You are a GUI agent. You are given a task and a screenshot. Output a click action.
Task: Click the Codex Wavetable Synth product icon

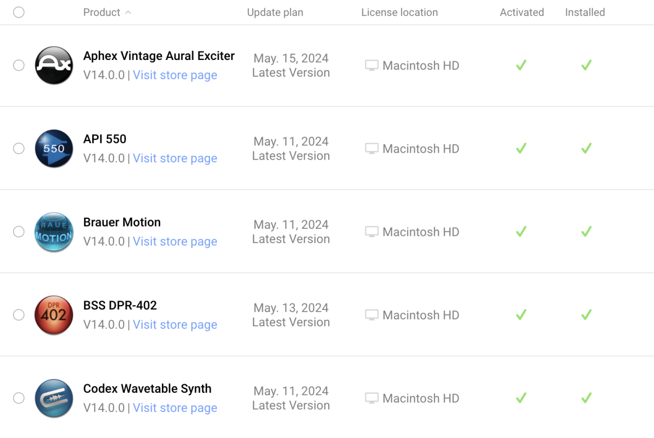tap(54, 398)
